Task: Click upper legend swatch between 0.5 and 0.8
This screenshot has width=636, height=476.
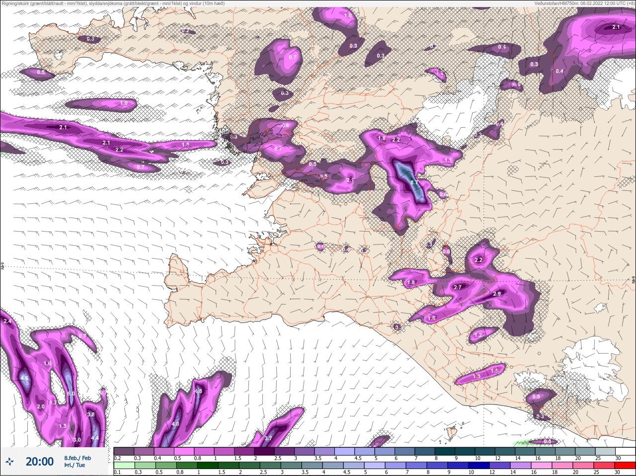Action: tap(185, 451)
